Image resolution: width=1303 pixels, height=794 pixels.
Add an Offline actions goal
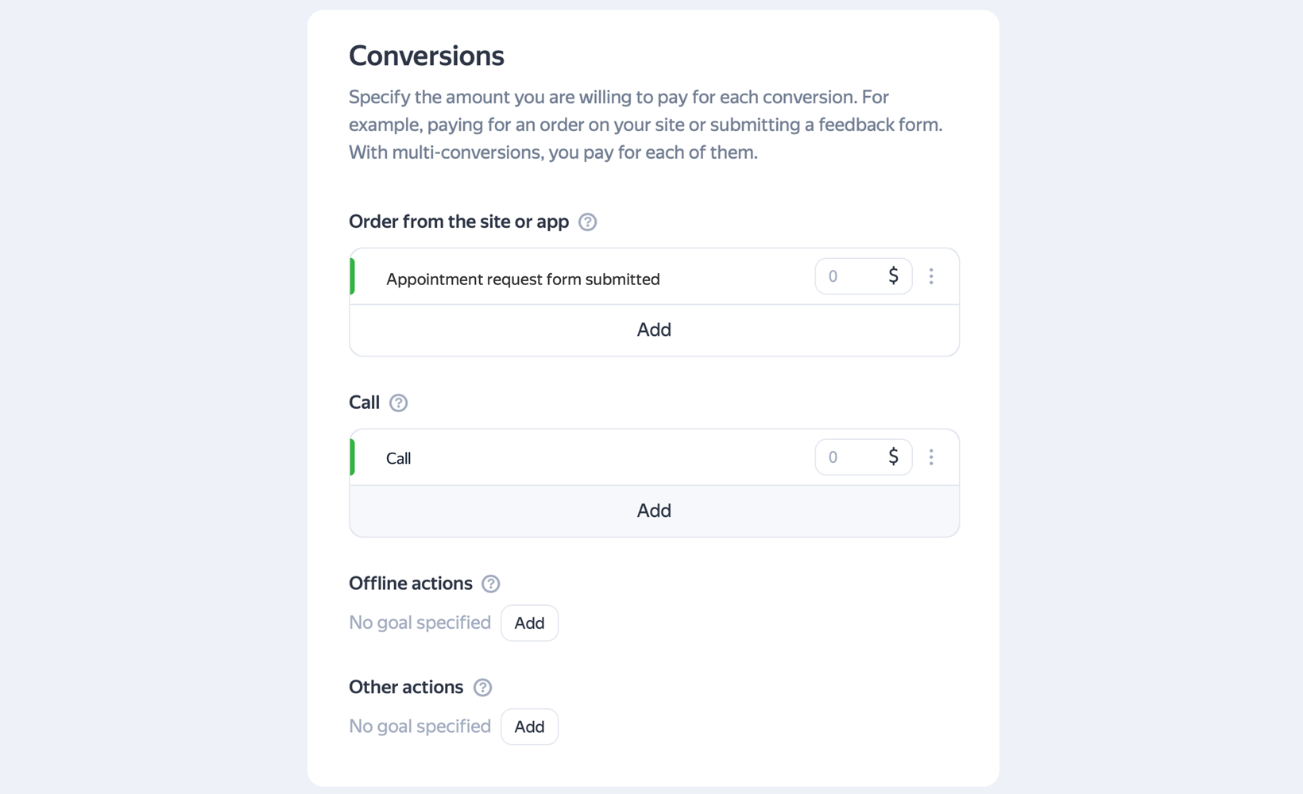coord(529,623)
